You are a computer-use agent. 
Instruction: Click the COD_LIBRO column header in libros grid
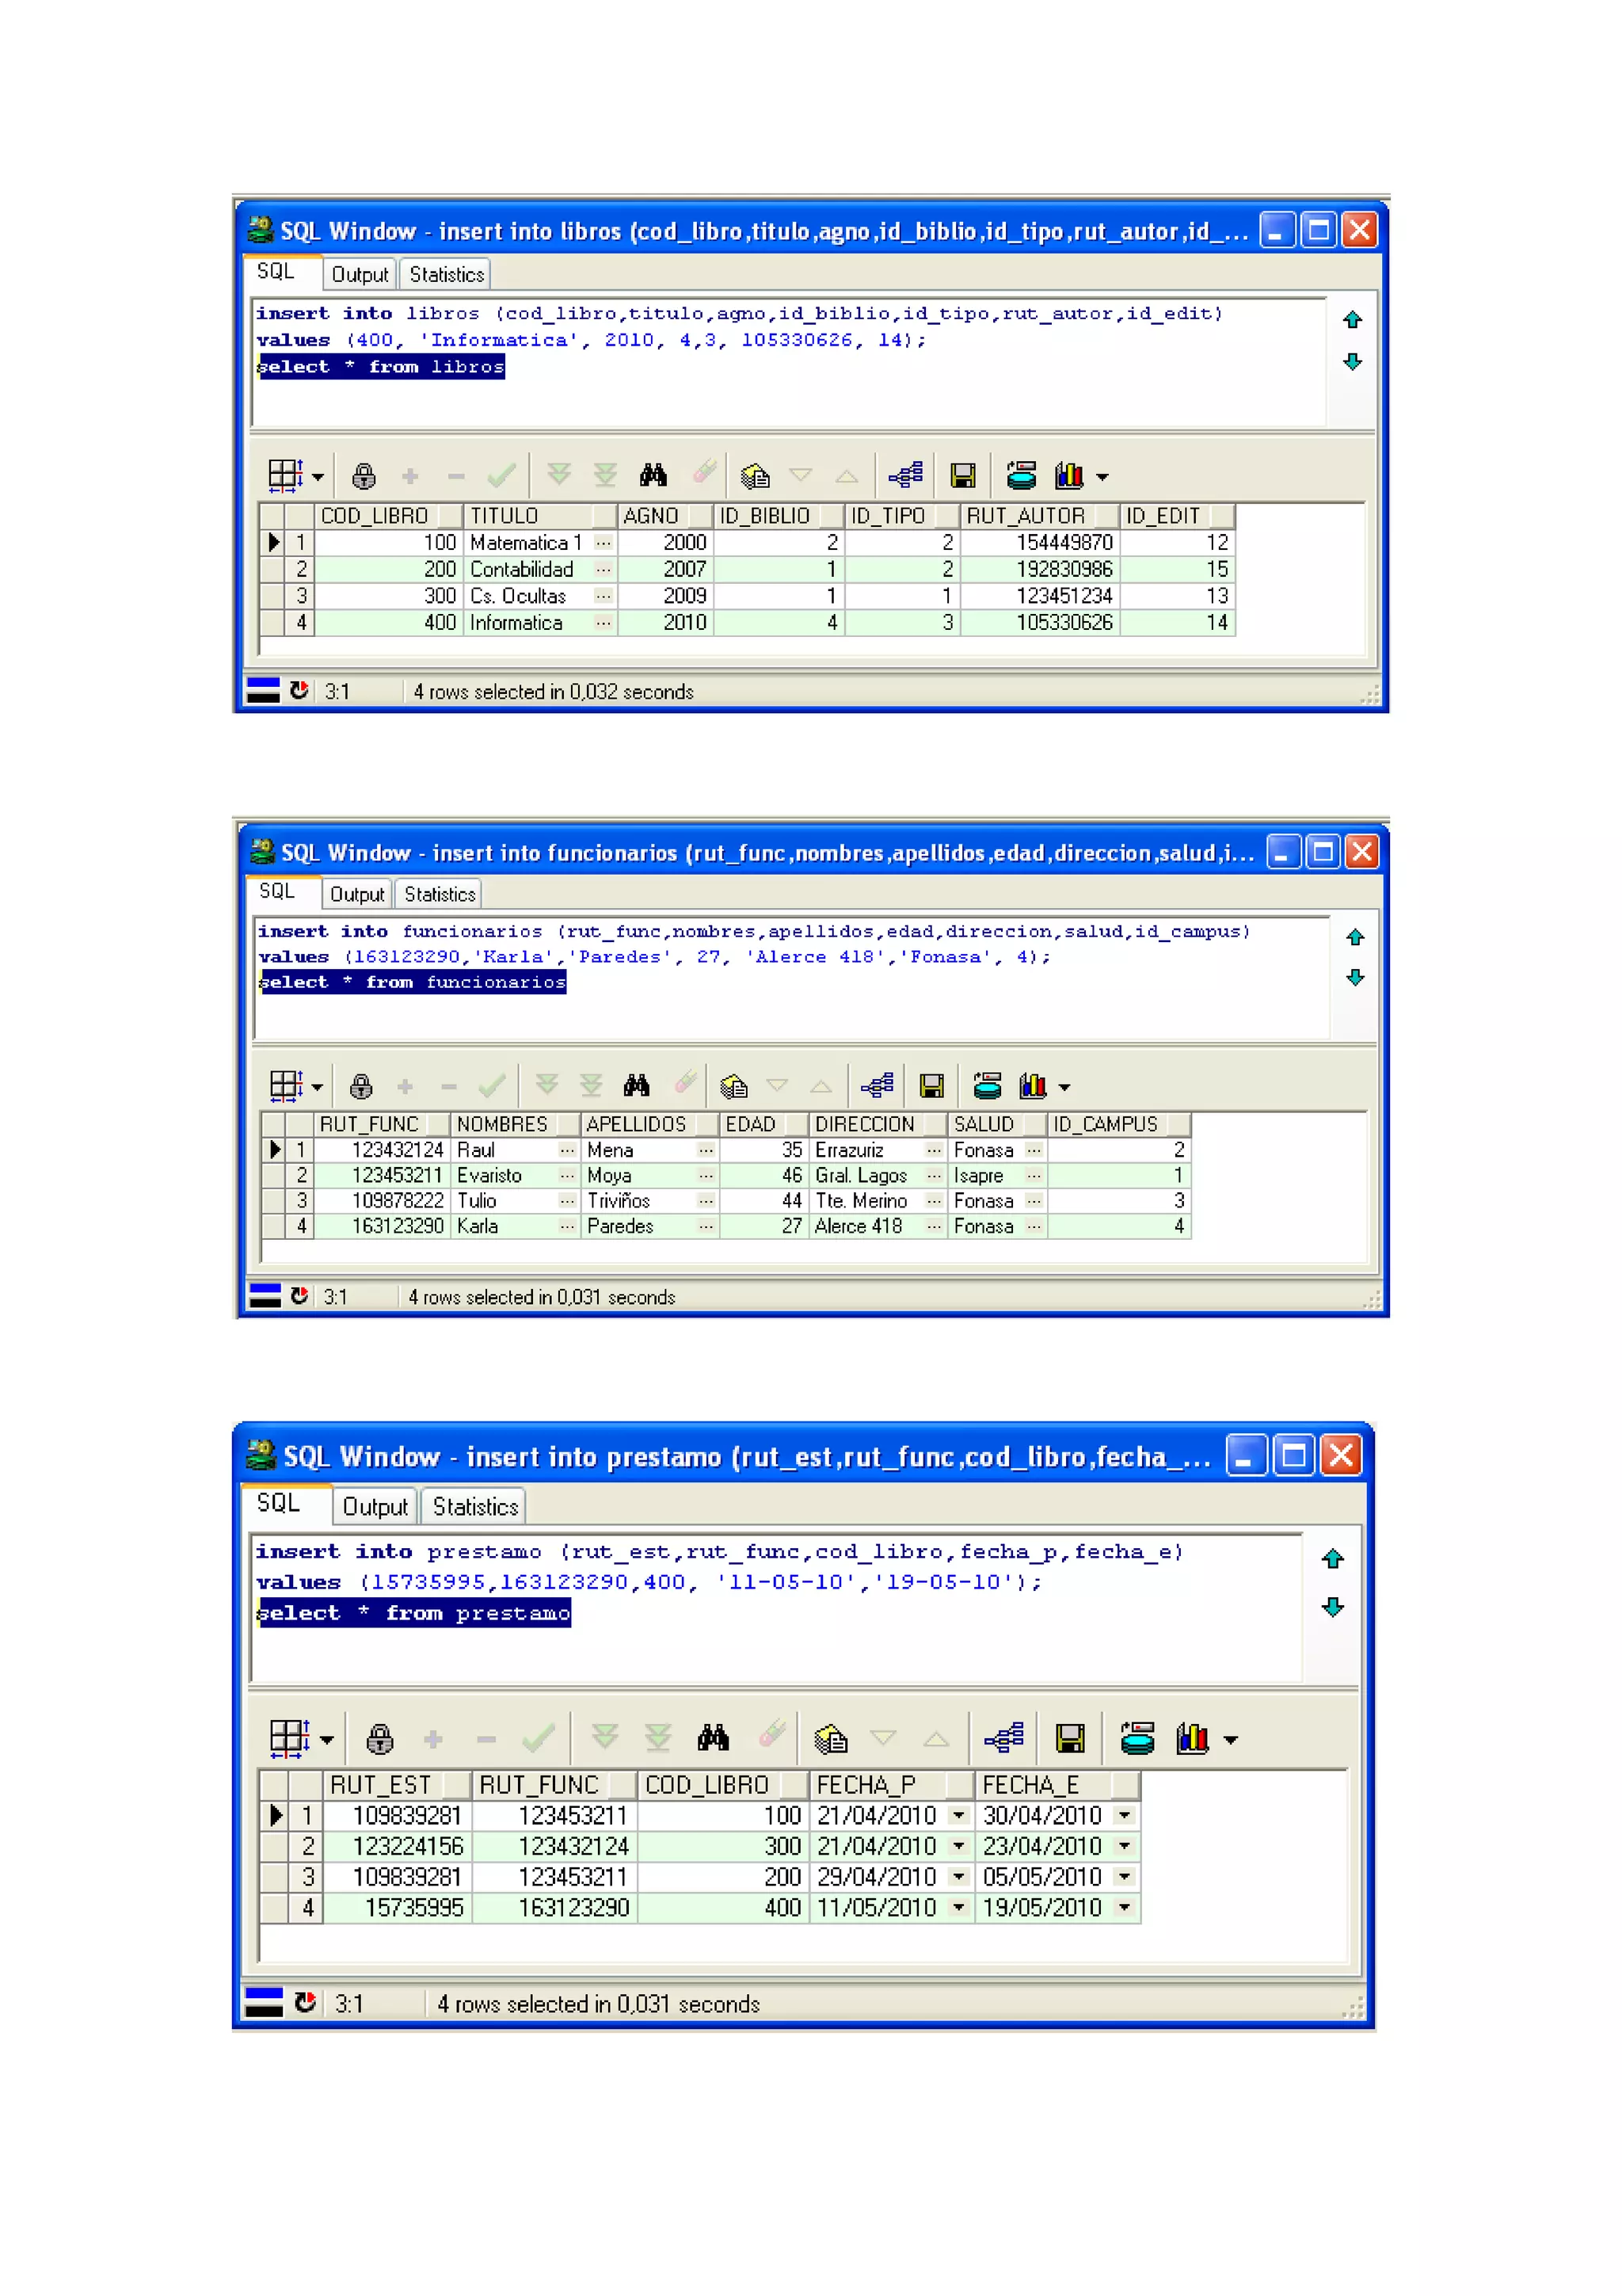375,516
